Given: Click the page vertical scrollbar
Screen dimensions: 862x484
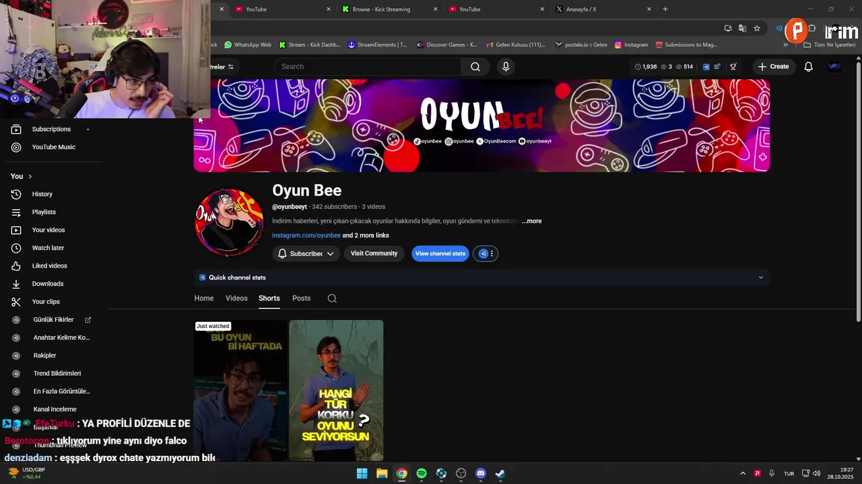Looking at the screenshot, I should [x=858, y=192].
